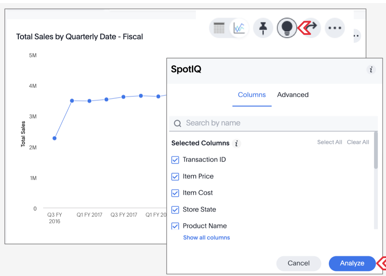Open SpotIQ lightbulb icon
386x276 pixels.
click(287, 28)
